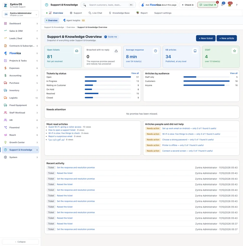
Task: Click the Sales & CRM chart icon
Action: pyautogui.click(x=6, y=31)
